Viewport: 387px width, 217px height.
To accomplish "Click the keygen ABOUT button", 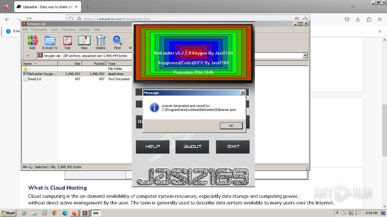I will pyautogui.click(x=192, y=147).
